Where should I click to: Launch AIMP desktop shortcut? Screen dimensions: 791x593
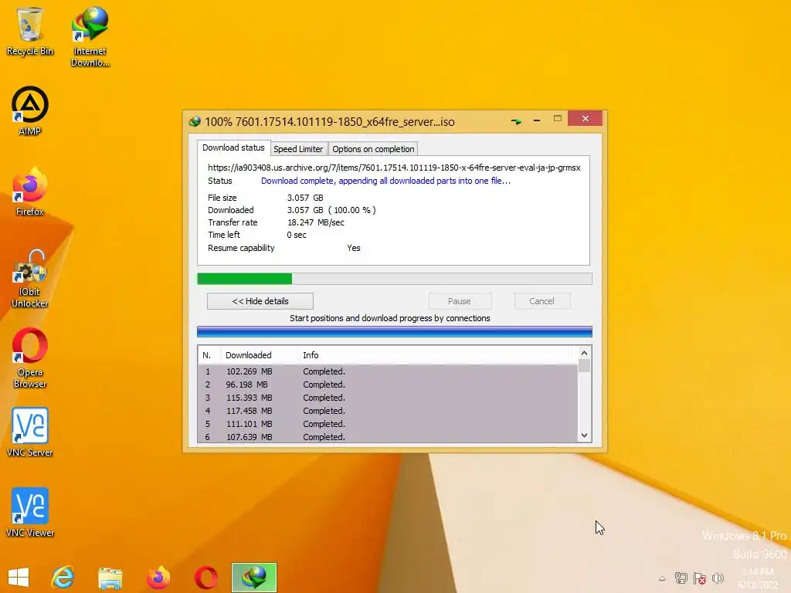(x=30, y=111)
